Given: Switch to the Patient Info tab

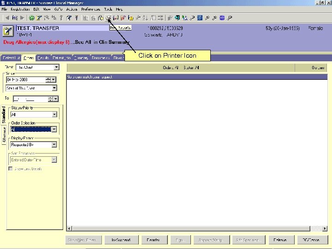Looking at the screenshot, I should 62,58.
